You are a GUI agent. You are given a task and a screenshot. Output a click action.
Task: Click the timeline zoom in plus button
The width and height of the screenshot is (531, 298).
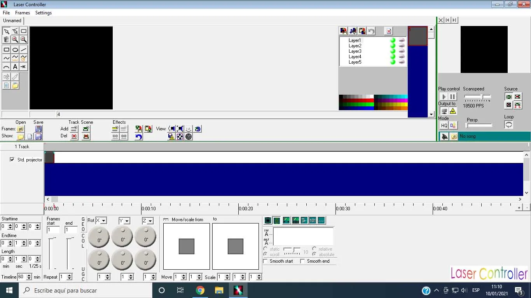coord(519,208)
